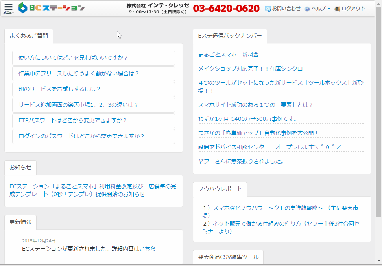Open FAQ 別のサービスをお試しするには？
The height and width of the screenshot is (266, 382).
click(94, 89)
